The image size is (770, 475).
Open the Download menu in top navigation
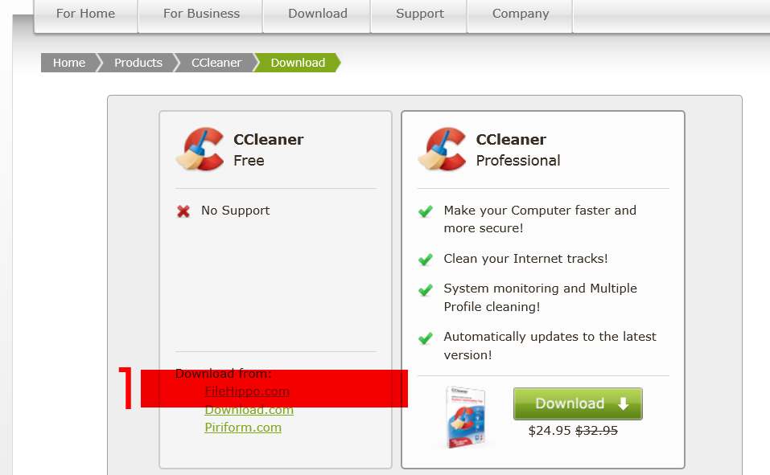pyautogui.click(x=317, y=14)
